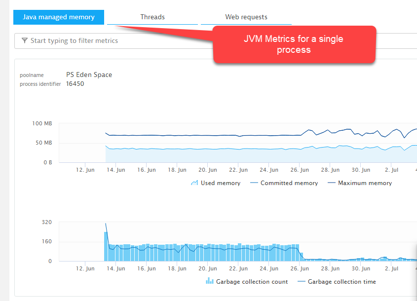Click the tall first garbage collection bar
Viewport: 417px width, 301px height.
(106, 247)
